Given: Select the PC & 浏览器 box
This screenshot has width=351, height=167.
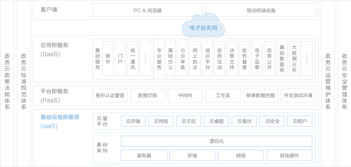Looking at the screenshot, I should (x=147, y=10).
